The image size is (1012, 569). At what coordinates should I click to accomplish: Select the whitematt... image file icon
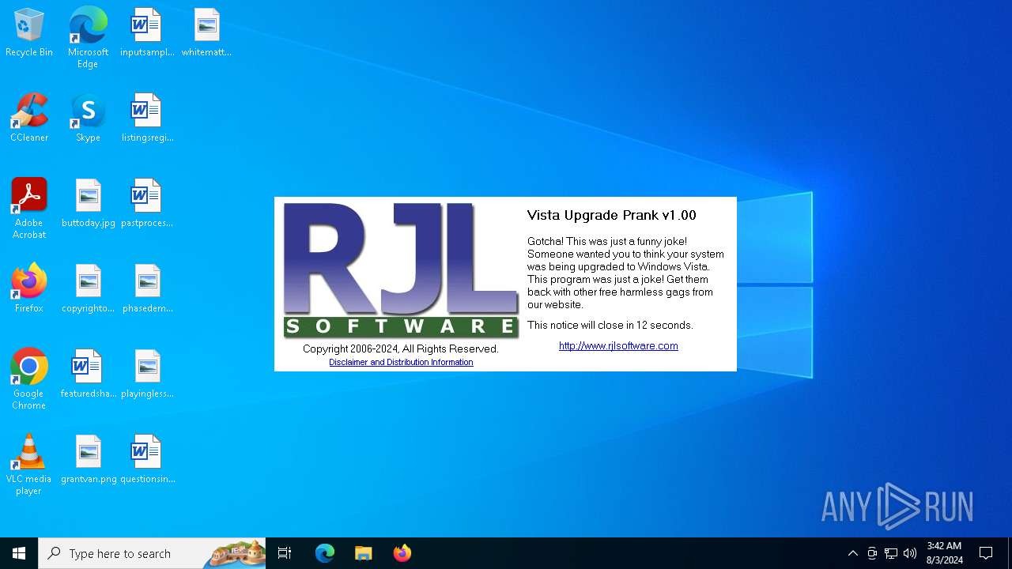(206, 33)
